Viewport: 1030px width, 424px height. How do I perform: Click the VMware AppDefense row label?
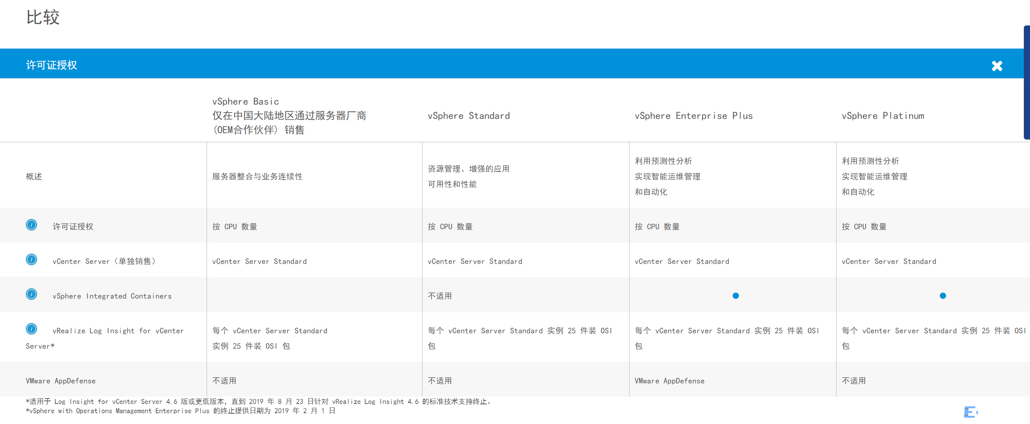(61, 381)
